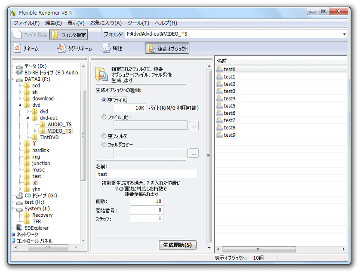Expand the acd folder
The width and height of the screenshot is (360, 273).
click(x=20, y=86)
